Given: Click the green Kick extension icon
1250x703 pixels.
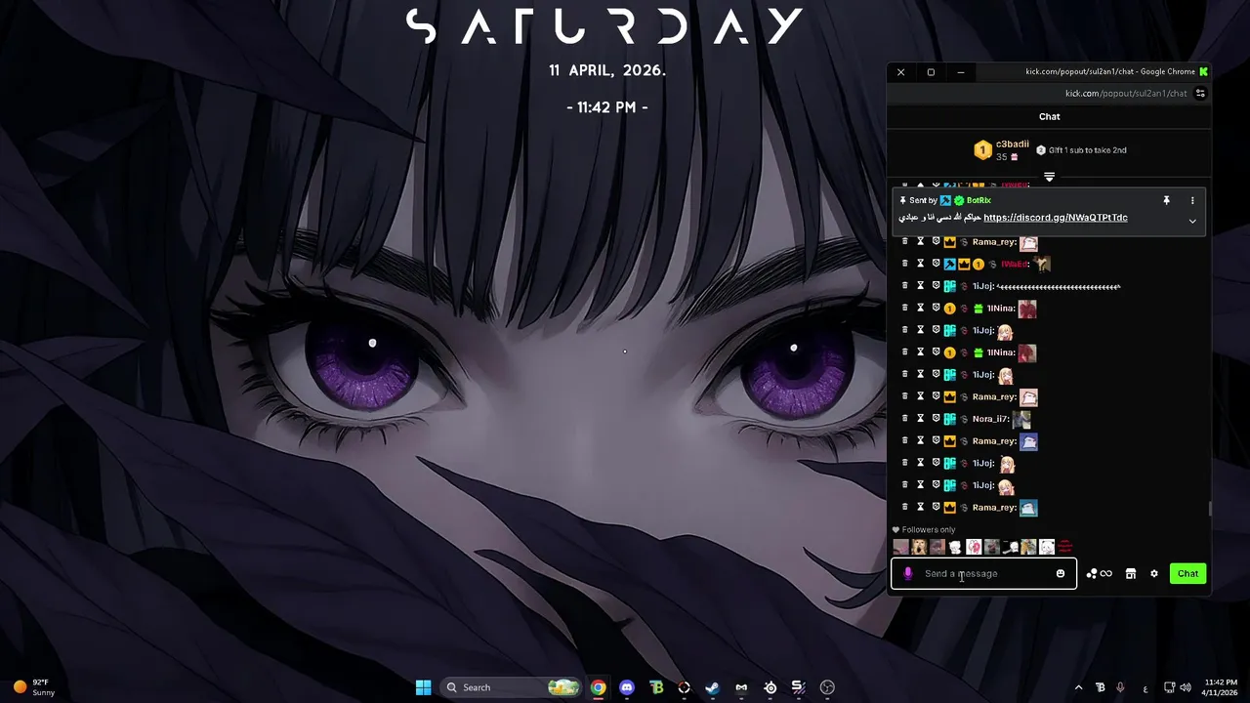Looking at the screenshot, I should click(1203, 71).
